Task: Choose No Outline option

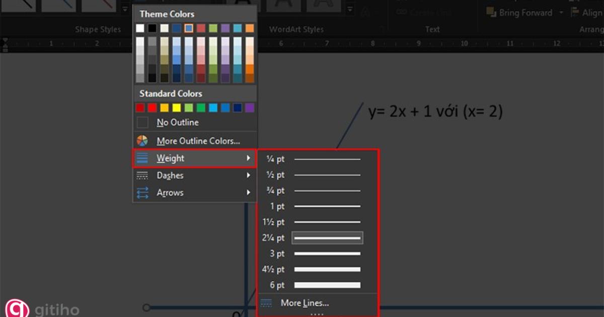Action: [195, 122]
